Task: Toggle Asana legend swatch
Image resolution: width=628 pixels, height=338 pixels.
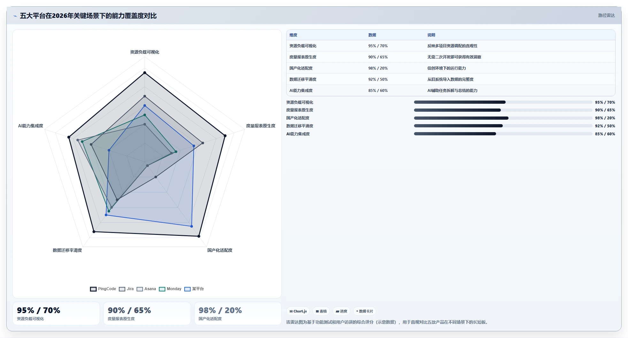Action: (140, 289)
